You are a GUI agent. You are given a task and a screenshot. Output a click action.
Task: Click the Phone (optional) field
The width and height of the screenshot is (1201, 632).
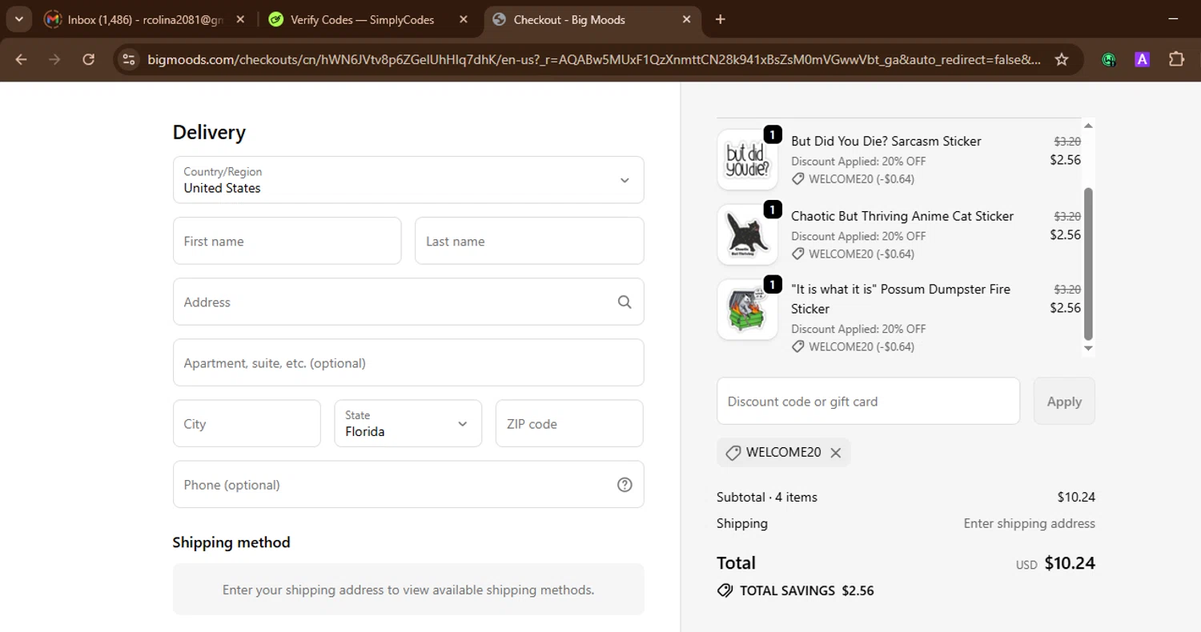(408, 484)
